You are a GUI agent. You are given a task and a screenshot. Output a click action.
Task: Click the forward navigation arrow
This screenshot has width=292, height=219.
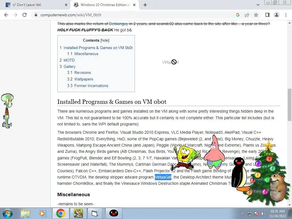point(15,15)
